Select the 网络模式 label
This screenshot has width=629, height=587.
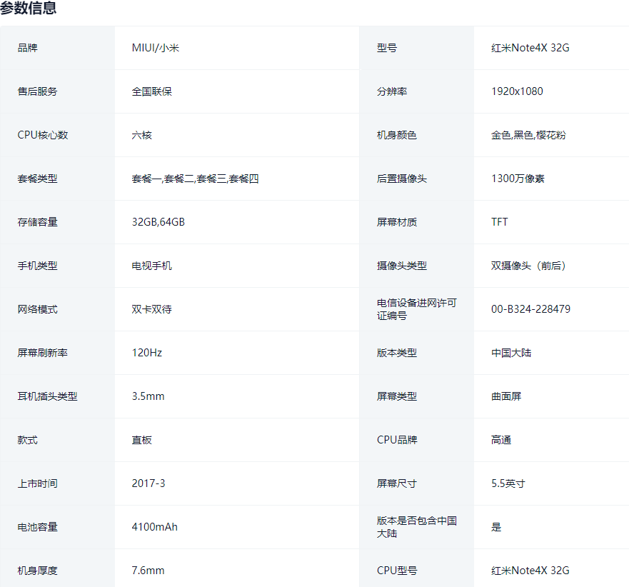pyautogui.click(x=37, y=309)
